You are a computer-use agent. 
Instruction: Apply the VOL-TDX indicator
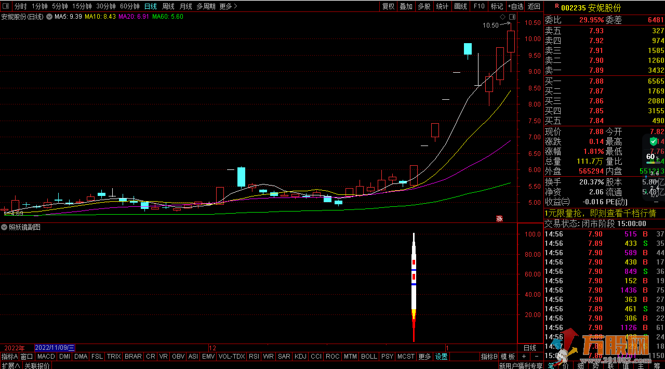tap(232, 357)
